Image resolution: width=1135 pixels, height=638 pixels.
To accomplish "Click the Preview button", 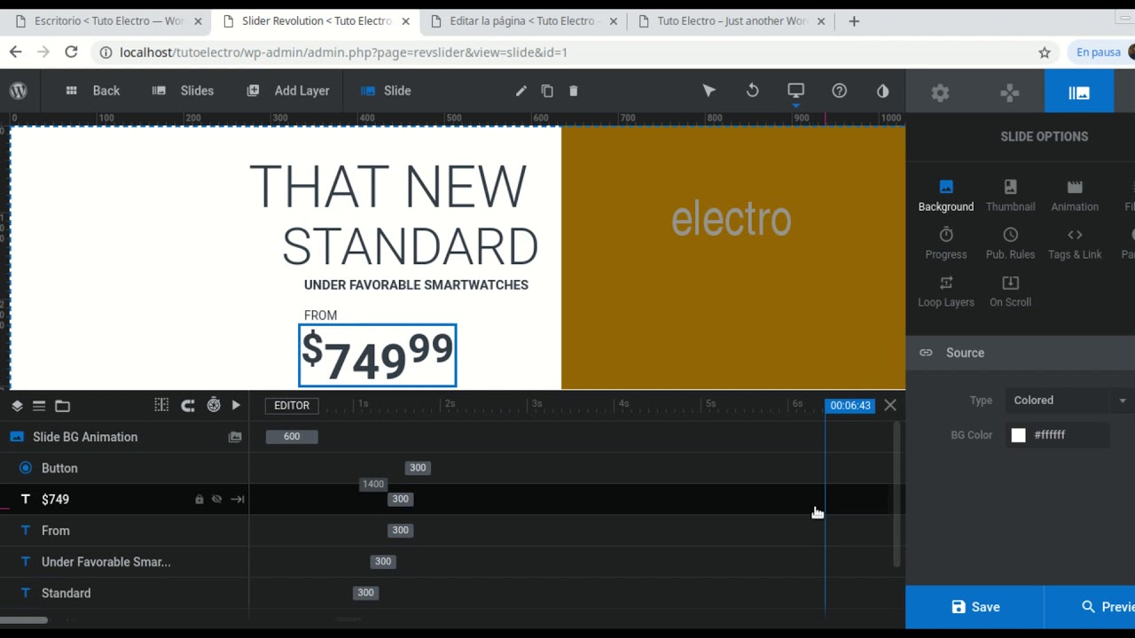I will click(x=1090, y=607).
